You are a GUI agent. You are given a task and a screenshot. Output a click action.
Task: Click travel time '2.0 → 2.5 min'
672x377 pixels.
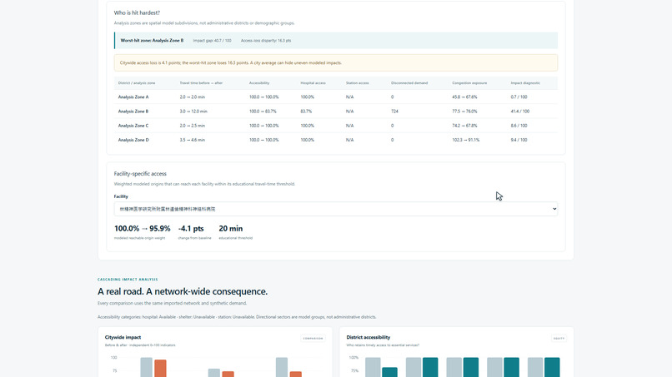pos(192,126)
